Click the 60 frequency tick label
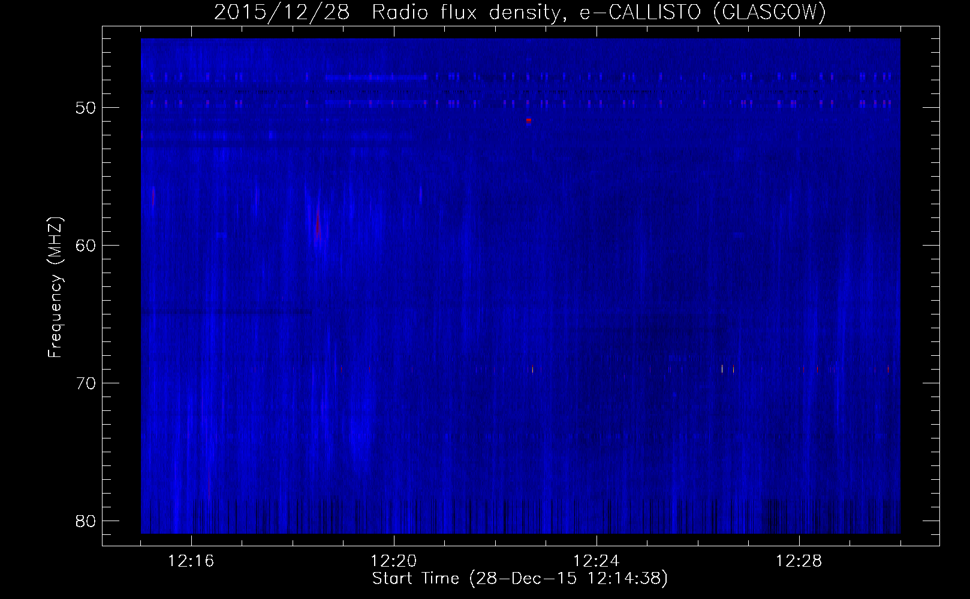Image resolution: width=970 pixels, height=599 pixels. (85, 246)
